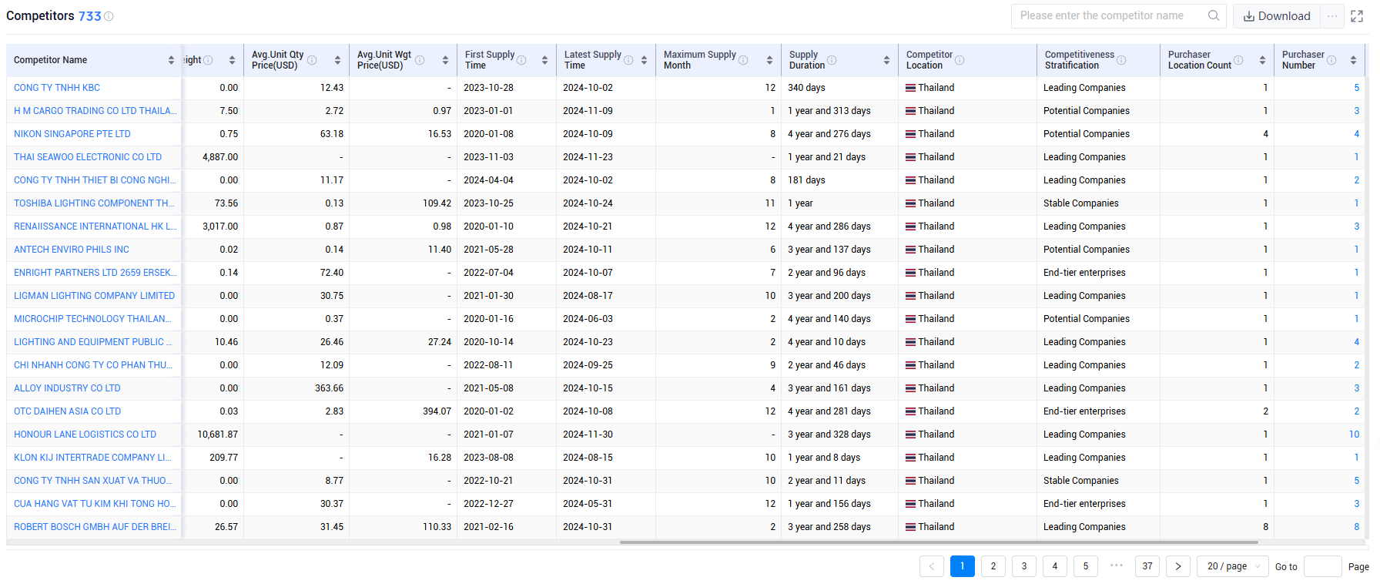Sort the Maximum Supply Month column

tap(769, 60)
